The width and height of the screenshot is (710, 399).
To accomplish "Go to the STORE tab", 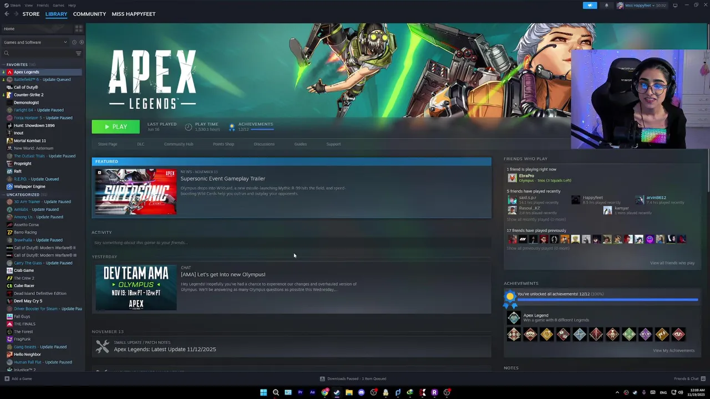I will pyautogui.click(x=31, y=14).
